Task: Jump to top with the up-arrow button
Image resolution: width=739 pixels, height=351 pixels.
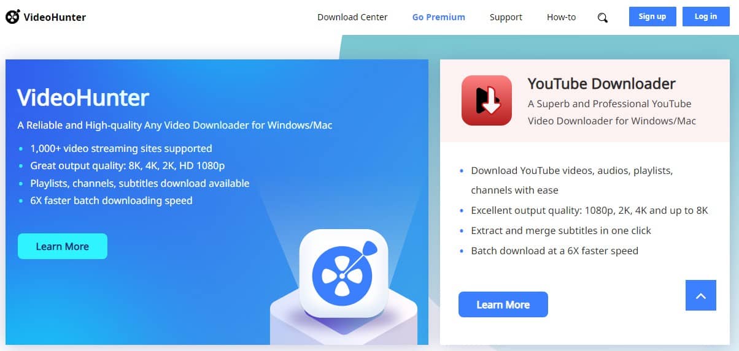Action: coord(701,295)
